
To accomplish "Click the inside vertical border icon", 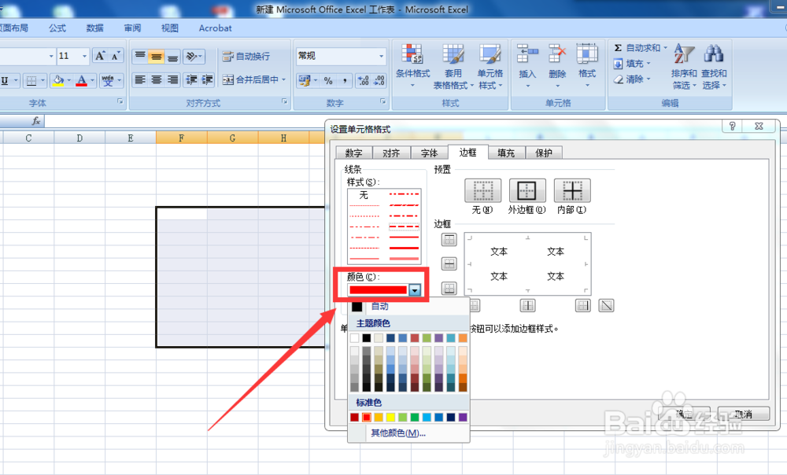I will tap(527, 305).
